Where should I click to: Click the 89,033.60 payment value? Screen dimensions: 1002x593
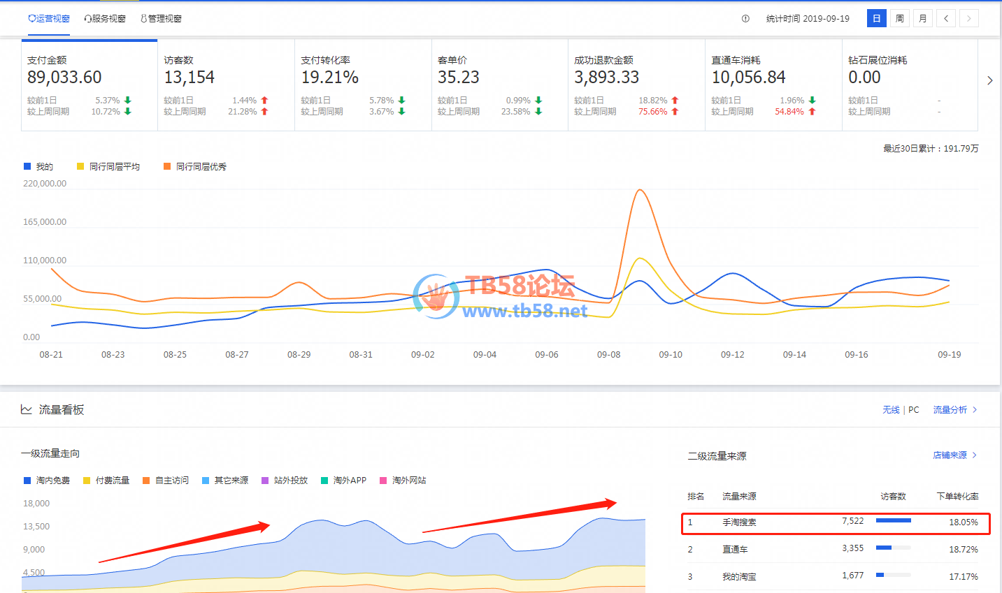click(x=64, y=78)
